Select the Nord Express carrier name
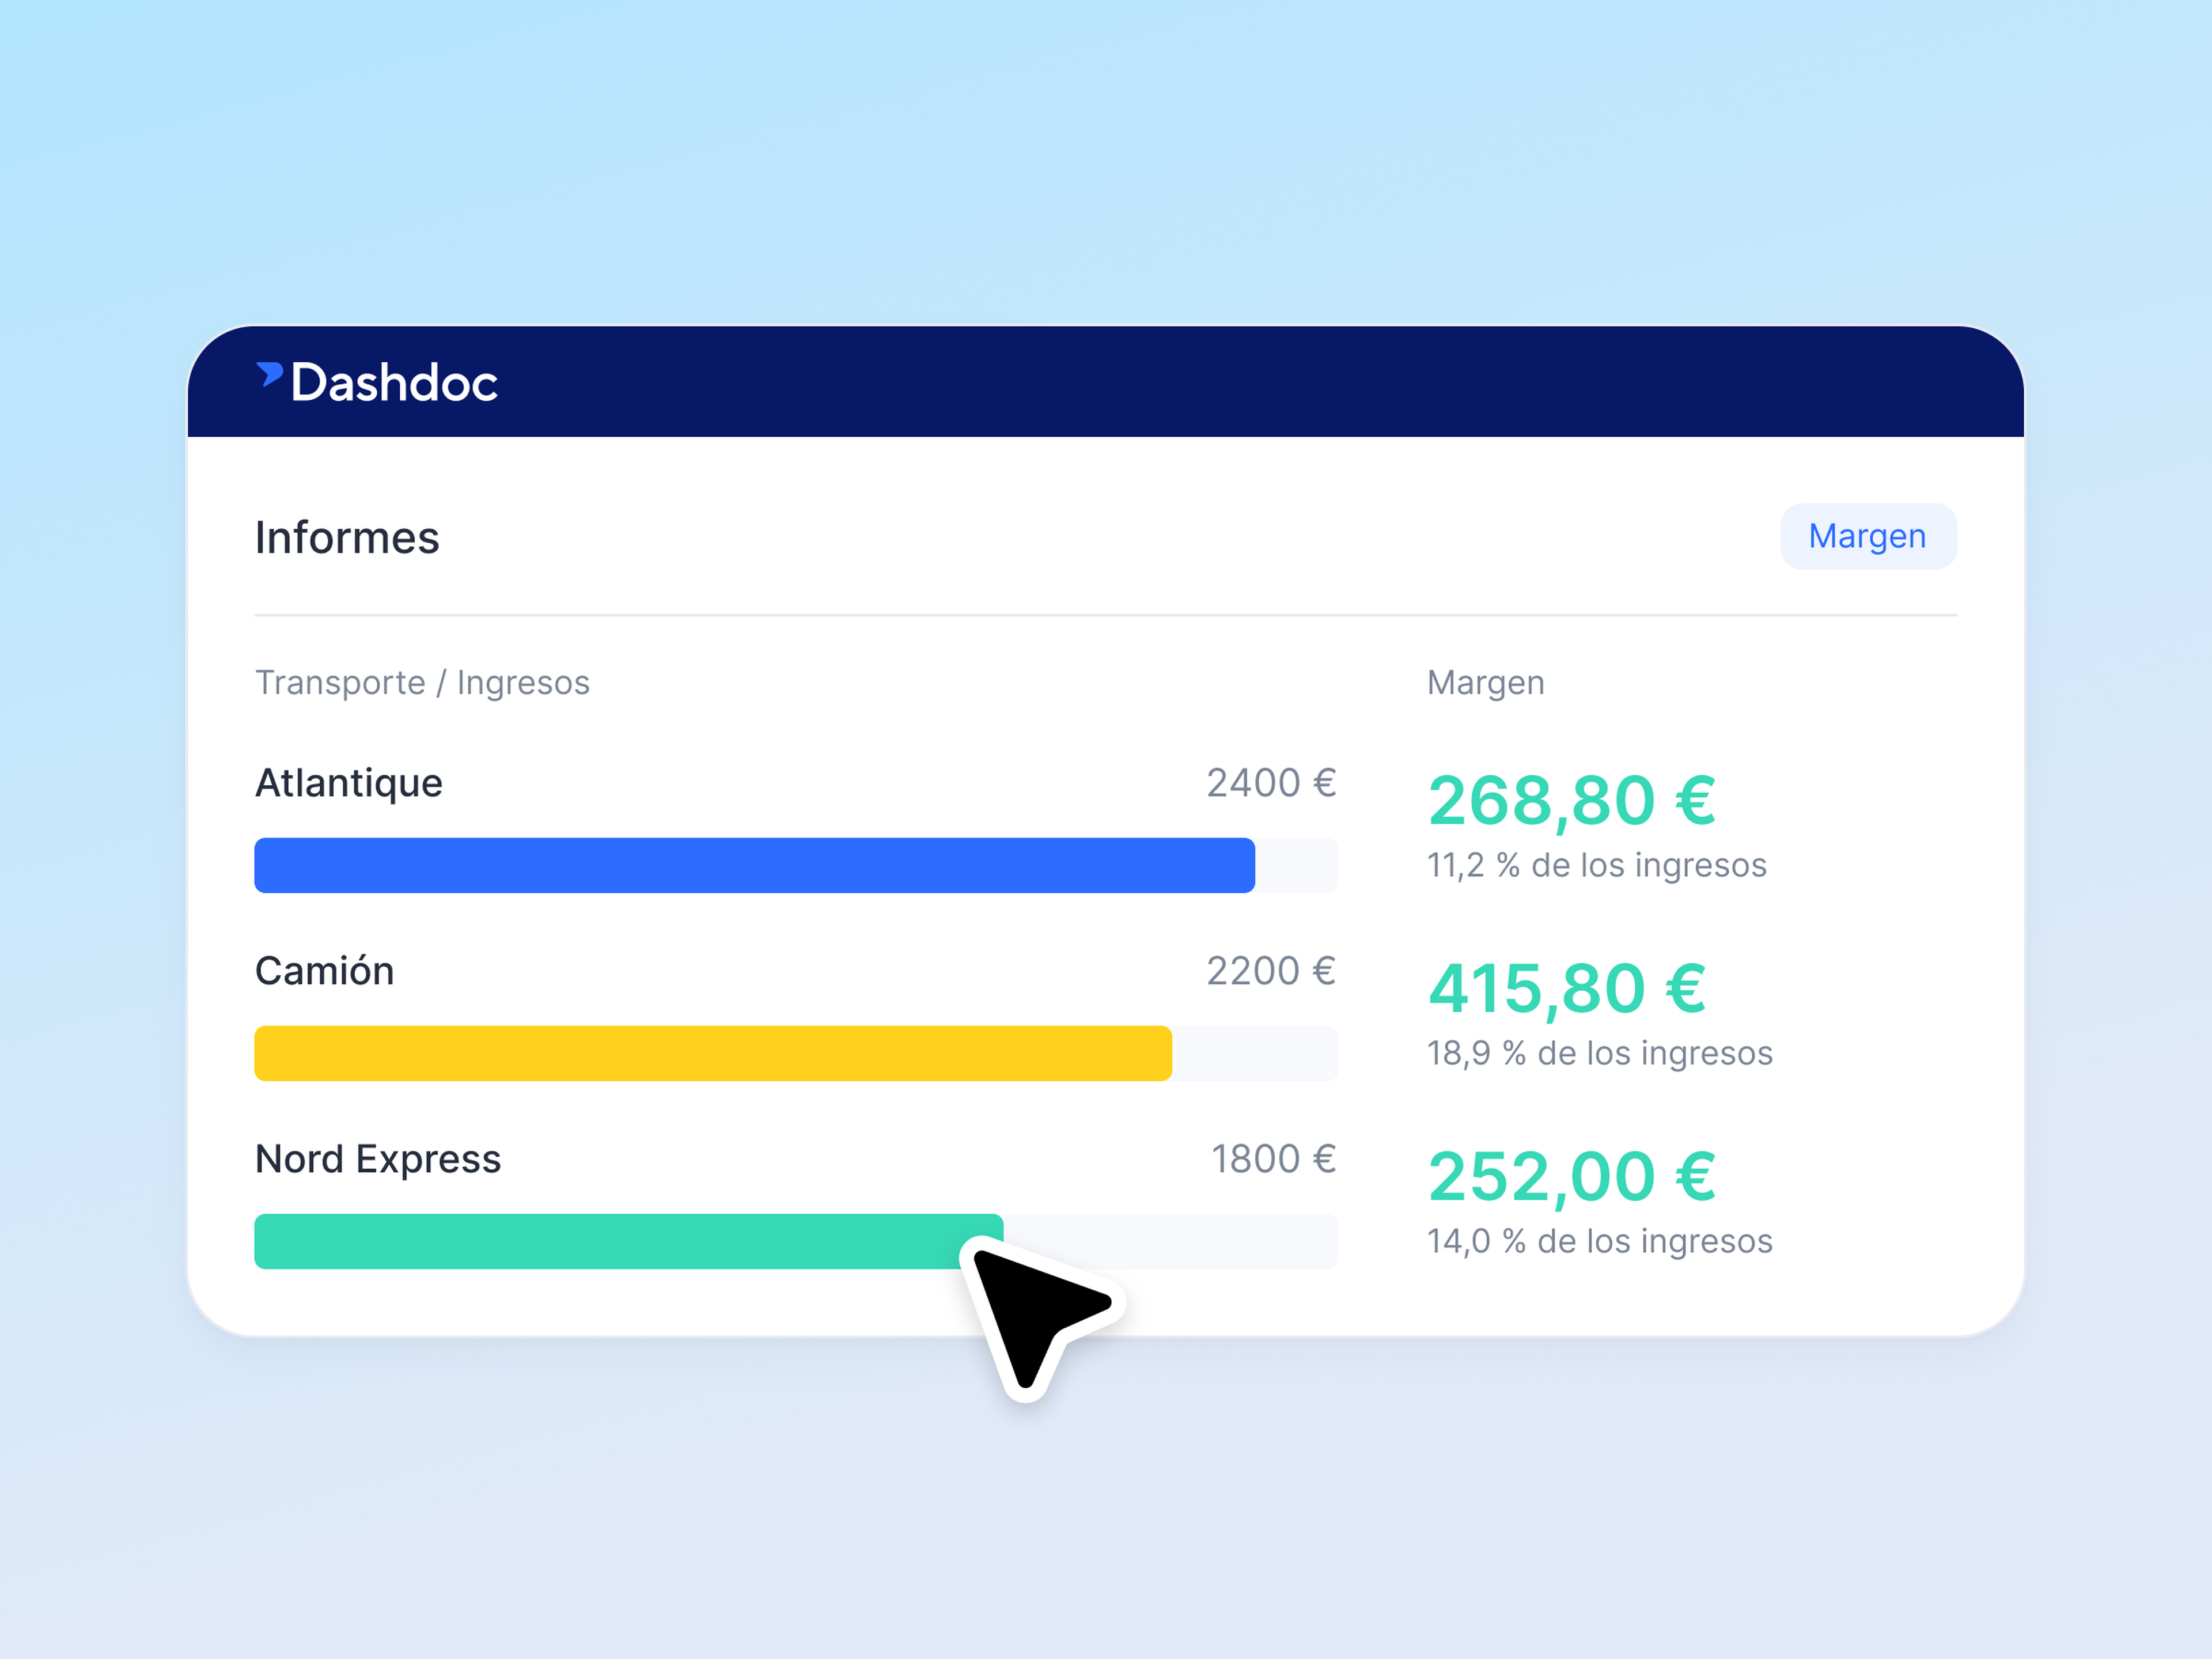 click(378, 1159)
